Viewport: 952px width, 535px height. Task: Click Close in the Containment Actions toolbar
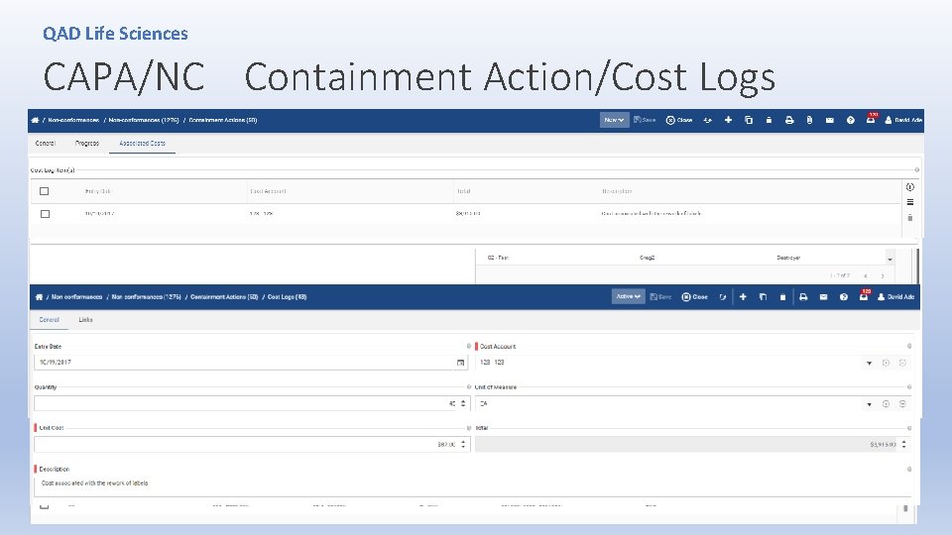coord(679,120)
